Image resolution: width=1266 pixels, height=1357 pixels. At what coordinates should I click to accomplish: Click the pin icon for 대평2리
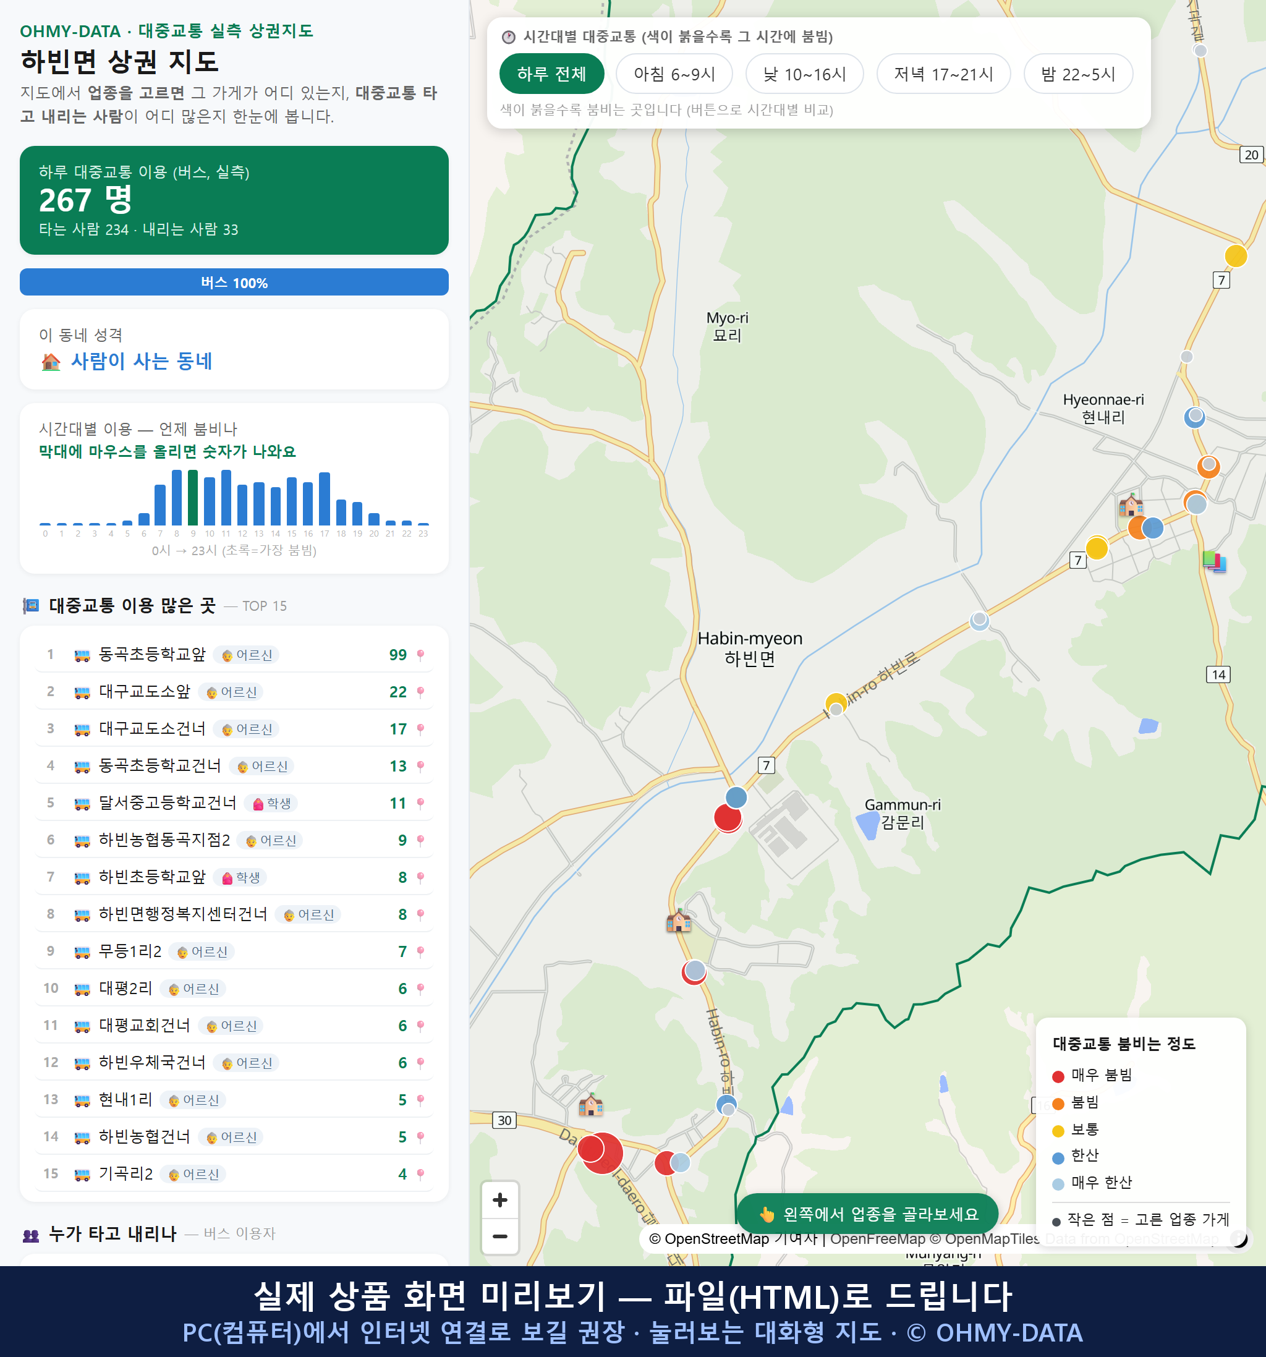[420, 989]
